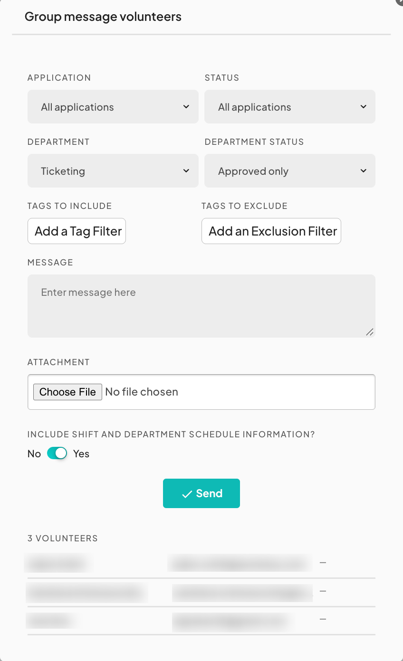
Task: Send the group message
Action: [201, 493]
